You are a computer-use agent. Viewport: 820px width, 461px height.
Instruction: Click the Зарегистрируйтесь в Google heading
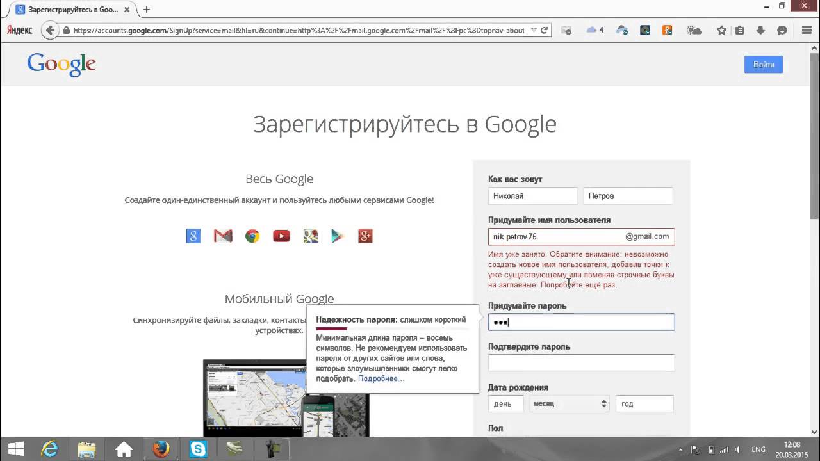click(x=405, y=124)
